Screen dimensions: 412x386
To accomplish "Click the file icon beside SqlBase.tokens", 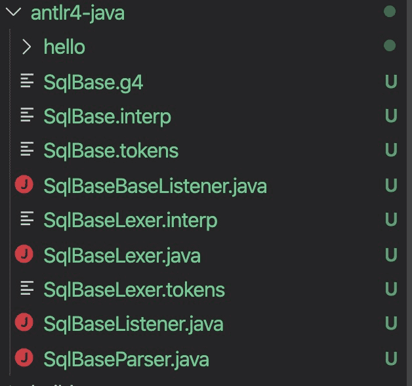I will tap(27, 150).
